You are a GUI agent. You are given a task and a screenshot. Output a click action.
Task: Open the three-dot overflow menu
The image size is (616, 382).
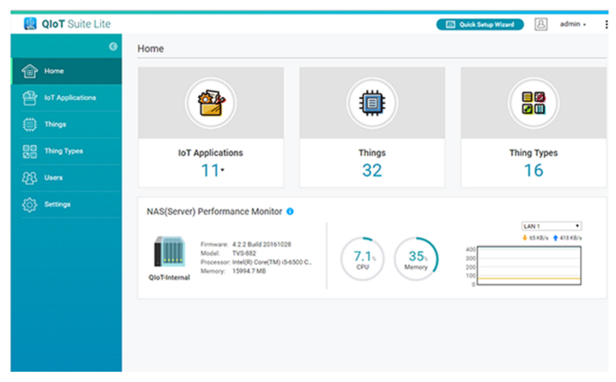coord(606,24)
